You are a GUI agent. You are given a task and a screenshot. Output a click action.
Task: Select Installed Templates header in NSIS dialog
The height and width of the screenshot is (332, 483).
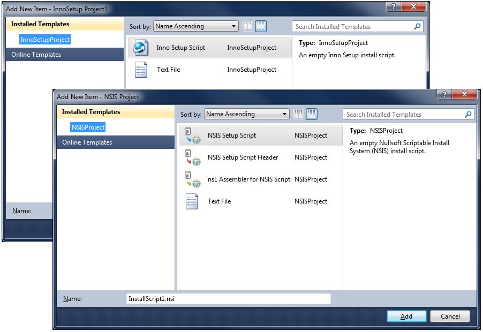(116, 112)
